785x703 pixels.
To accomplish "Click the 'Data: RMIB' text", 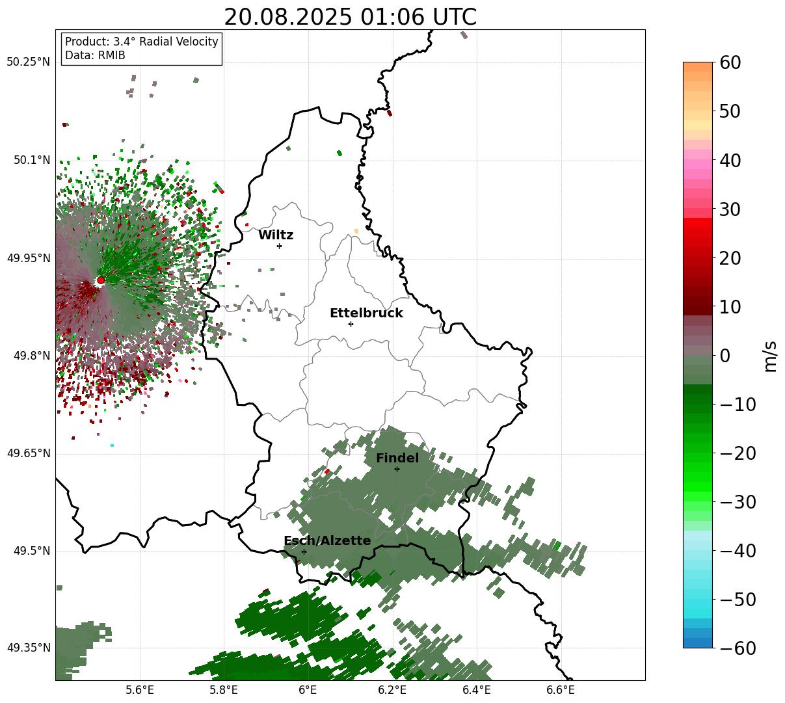I will pyautogui.click(x=95, y=55).
